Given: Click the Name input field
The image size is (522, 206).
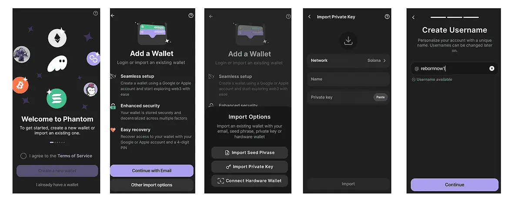Looking at the screenshot, I should coord(348,79).
